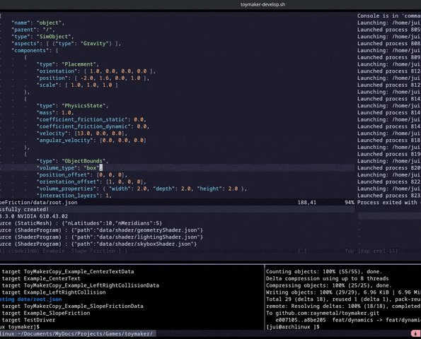The width and height of the screenshot is (421, 339).
Task: Click the "coefficient_friction_dynamic" key
Action: coord(83,126)
